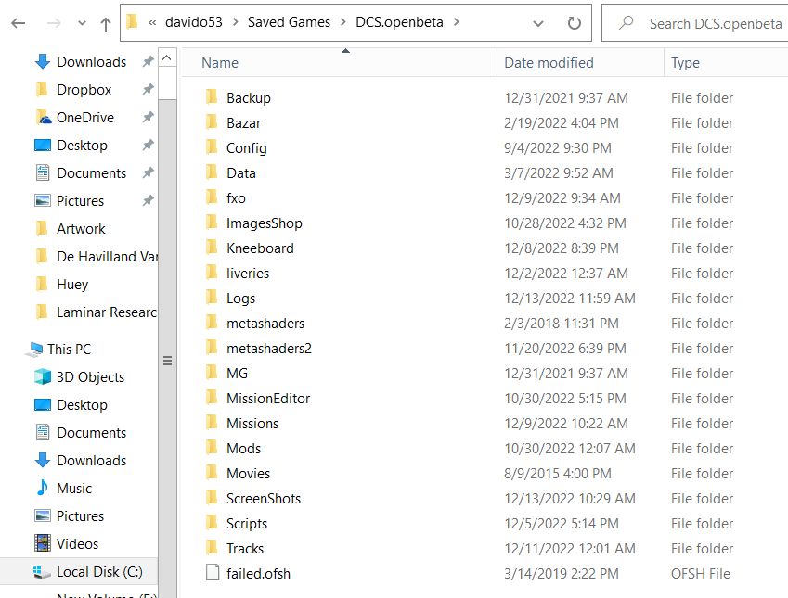The image size is (788, 598).
Task: Select the Logs folder
Action: tap(240, 299)
